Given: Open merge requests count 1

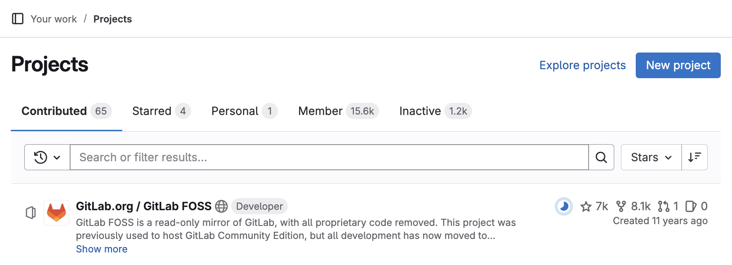Looking at the screenshot, I should click(x=668, y=206).
